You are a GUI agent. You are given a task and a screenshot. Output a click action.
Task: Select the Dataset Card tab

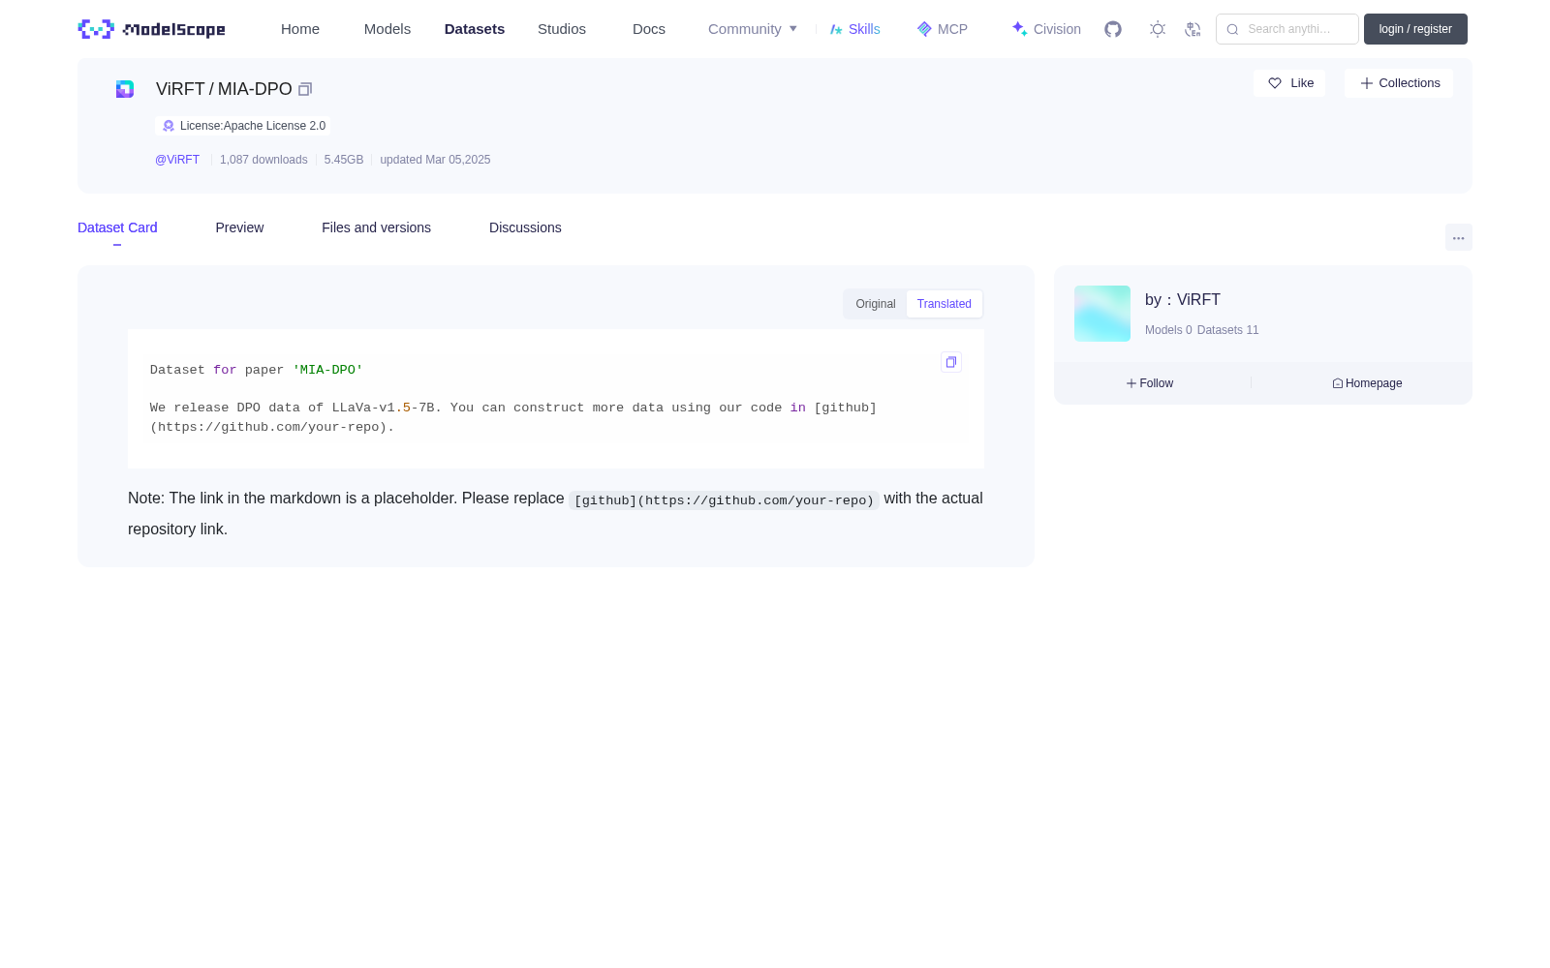pyautogui.click(x=117, y=227)
